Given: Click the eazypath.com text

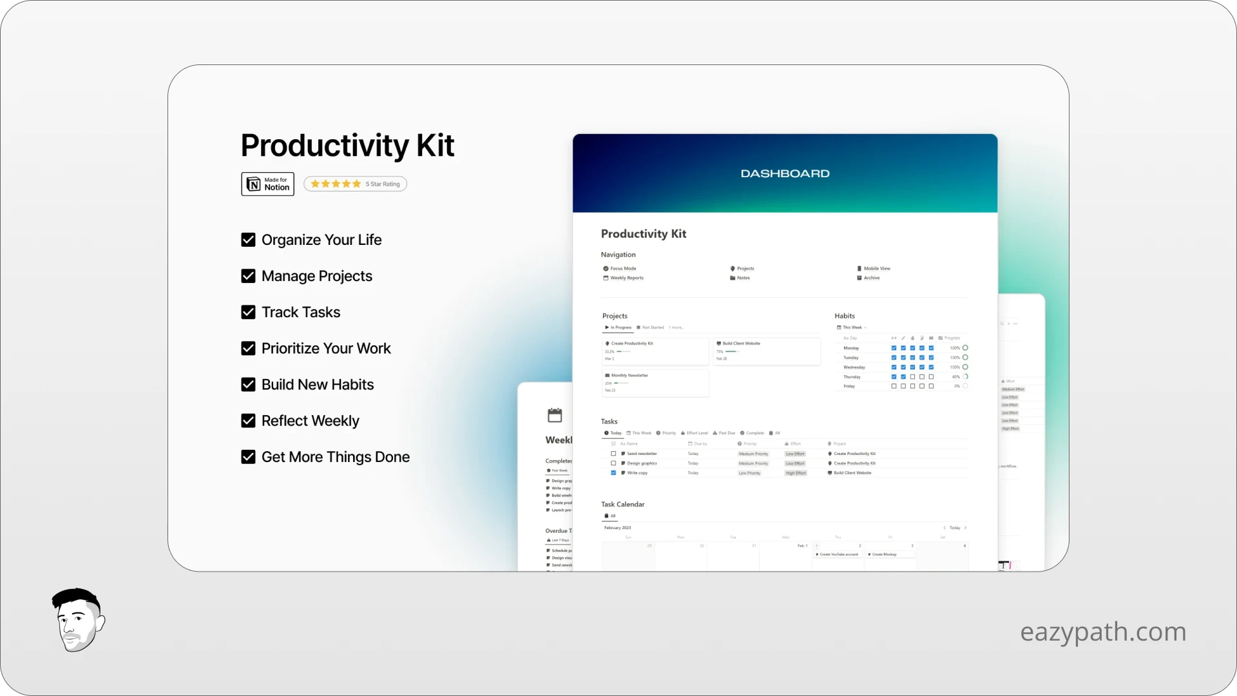Looking at the screenshot, I should point(1103,632).
